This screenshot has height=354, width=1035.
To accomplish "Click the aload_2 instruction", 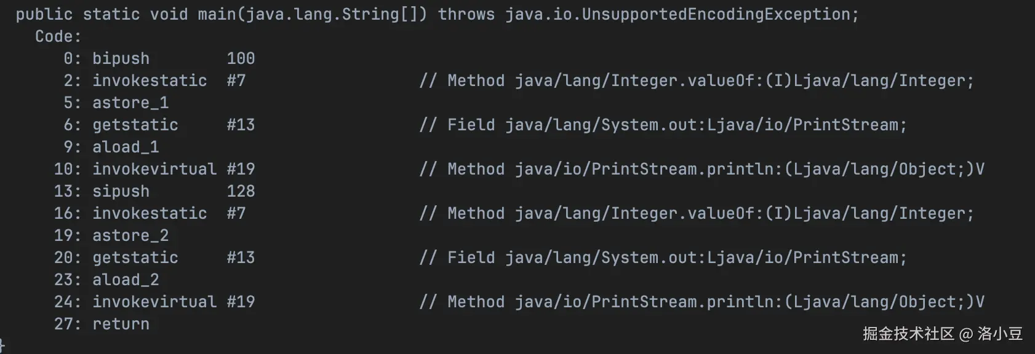I will pyautogui.click(x=126, y=280).
